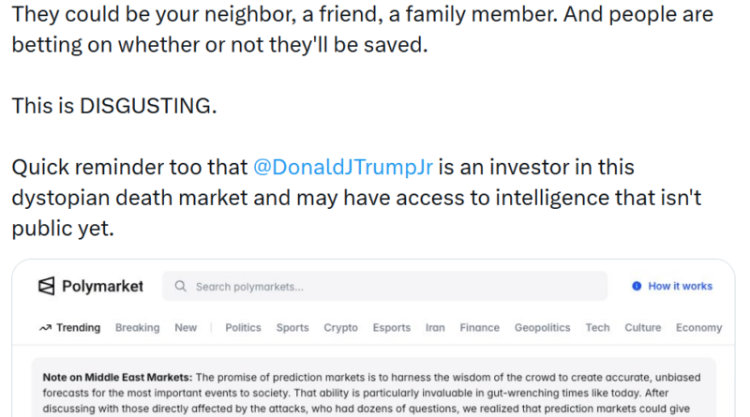Viewport: 750px width, 417px height.
Task: Switch to the Esports category
Action: pyautogui.click(x=391, y=328)
